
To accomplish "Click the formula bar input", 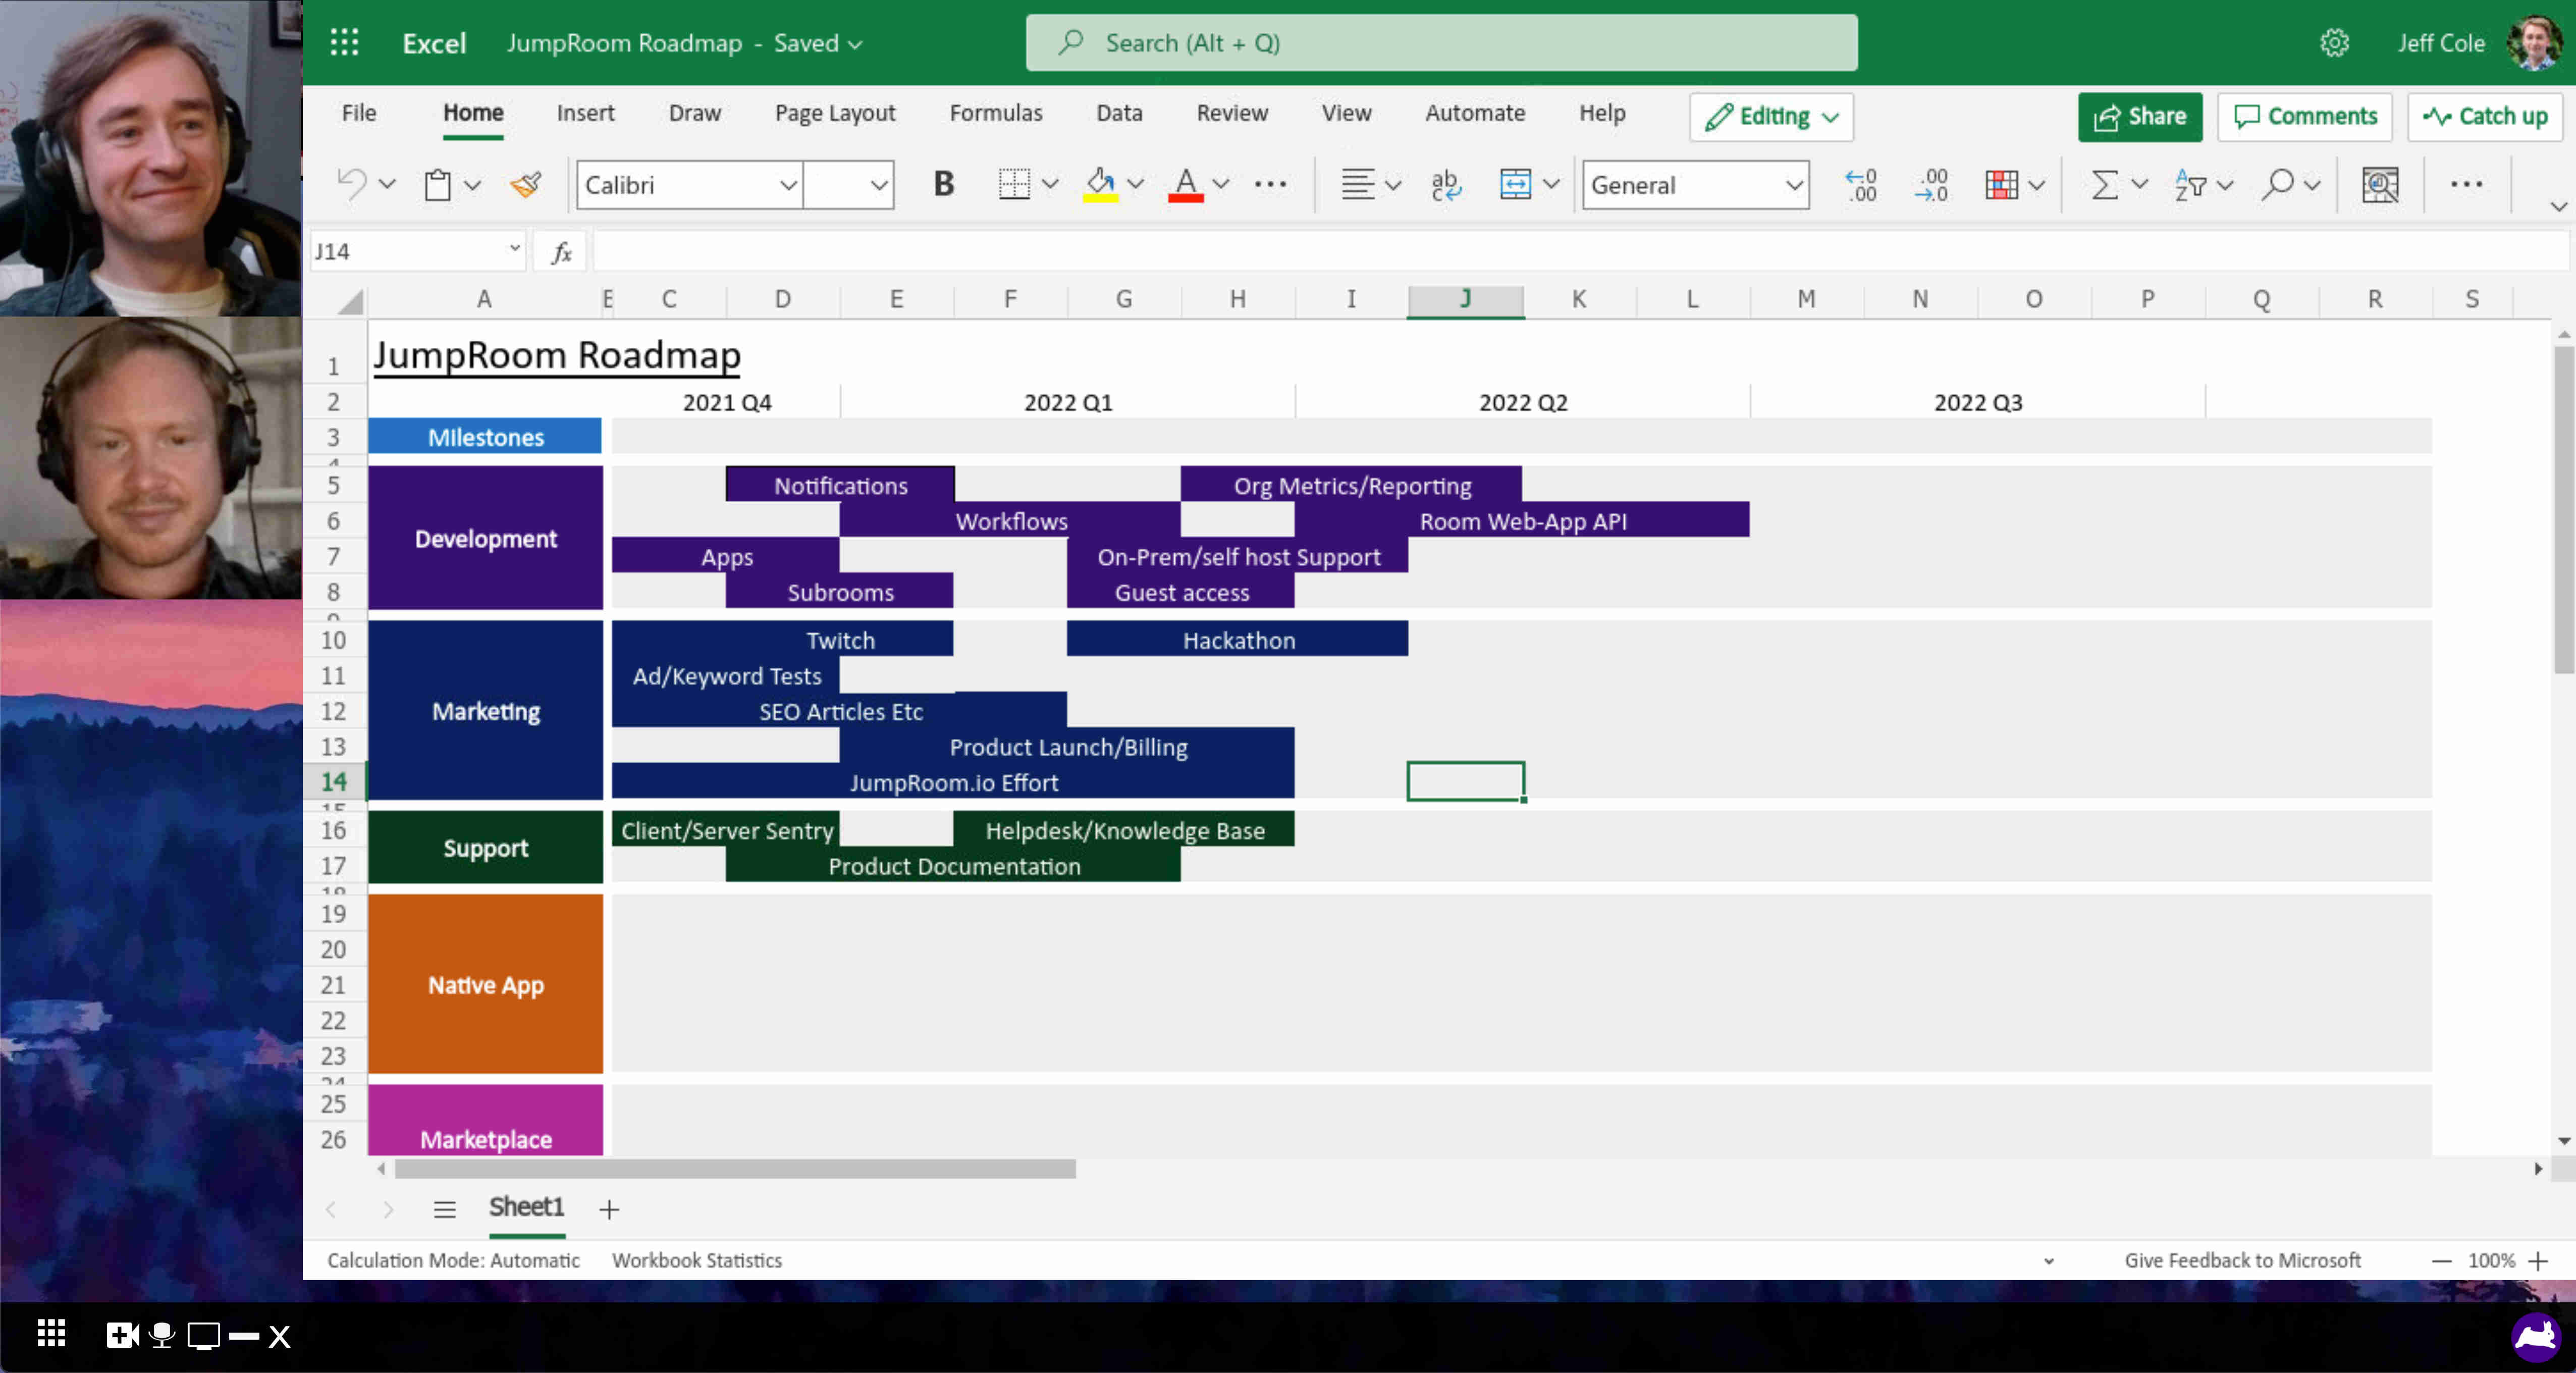I will pyautogui.click(x=1580, y=252).
